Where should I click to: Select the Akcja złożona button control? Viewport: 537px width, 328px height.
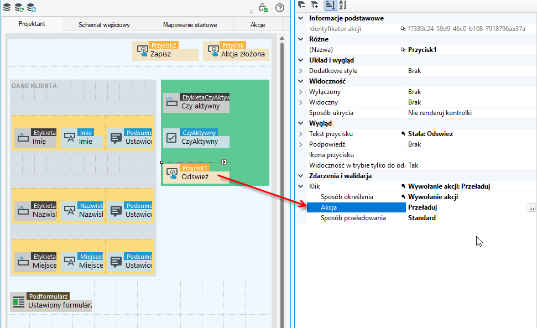[236, 51]
